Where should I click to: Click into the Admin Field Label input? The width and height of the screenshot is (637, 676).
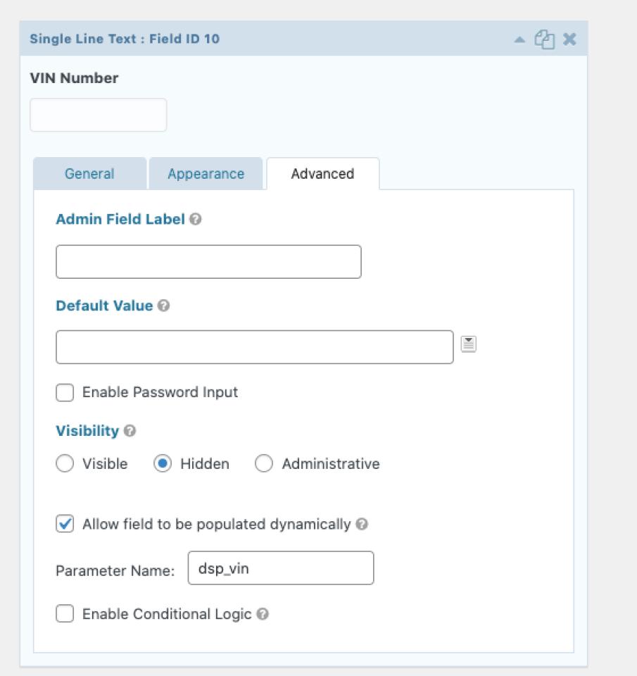pyautogui.click(x=208, y=262)
